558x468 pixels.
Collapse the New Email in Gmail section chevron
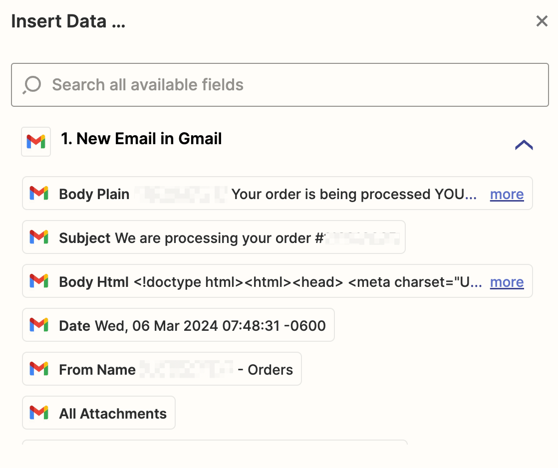[524, 145]
